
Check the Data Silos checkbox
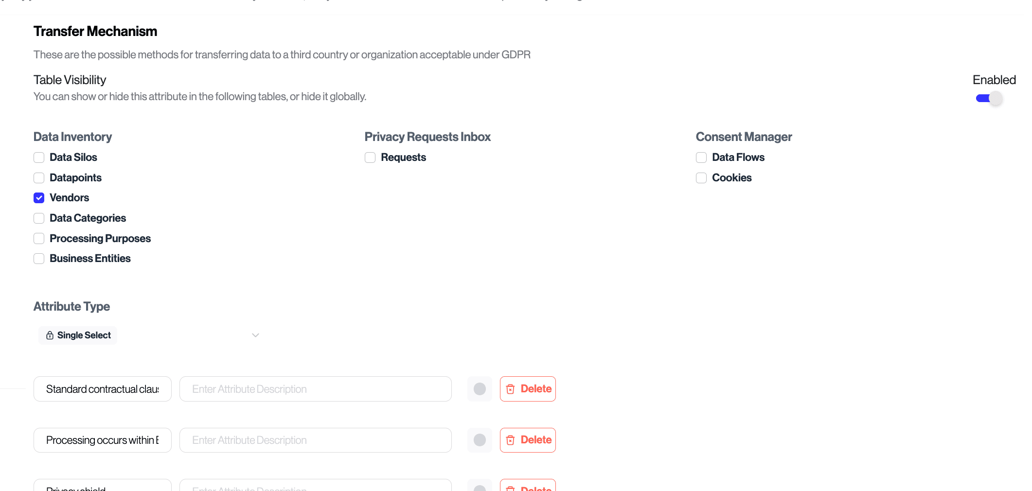tap(39, 158)
